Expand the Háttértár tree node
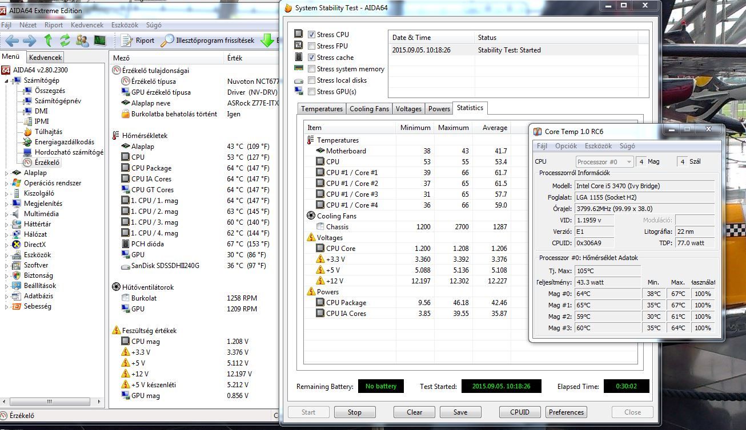Image resolution: width=746 pixels, height=430 pixels. [x=7, y=224]
